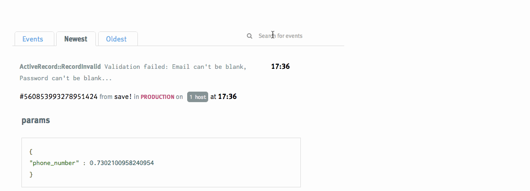Click the opening curly brace in params

pyautogui.click(x=31, y=152)
